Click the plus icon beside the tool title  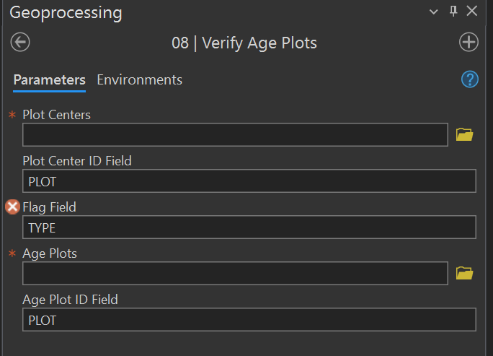(468, 43)
